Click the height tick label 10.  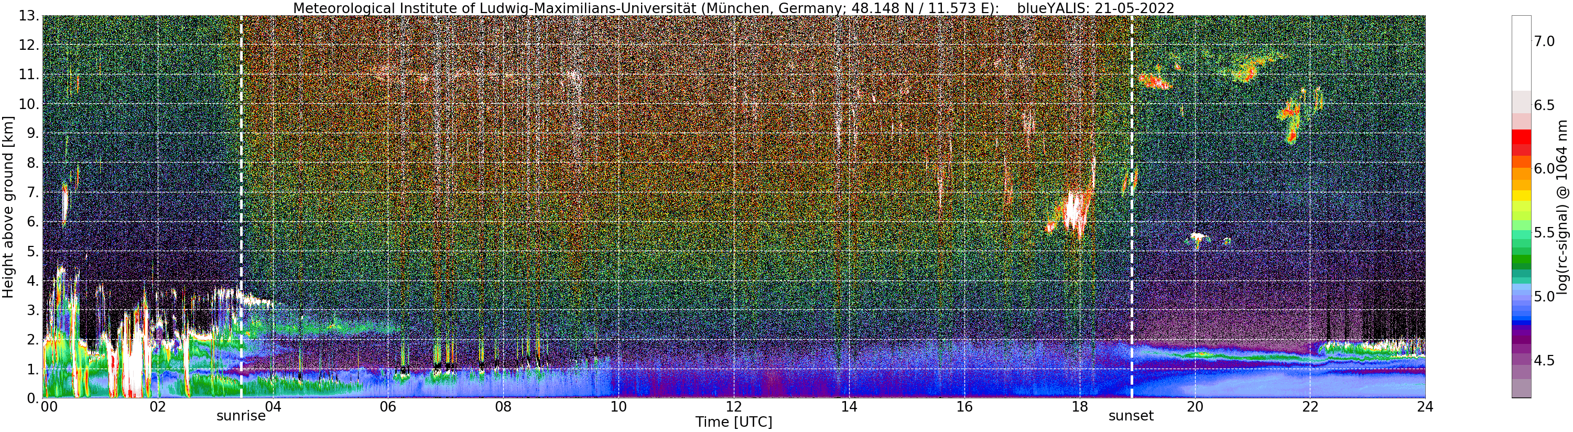pyautogui.click(x=28, y=104)
